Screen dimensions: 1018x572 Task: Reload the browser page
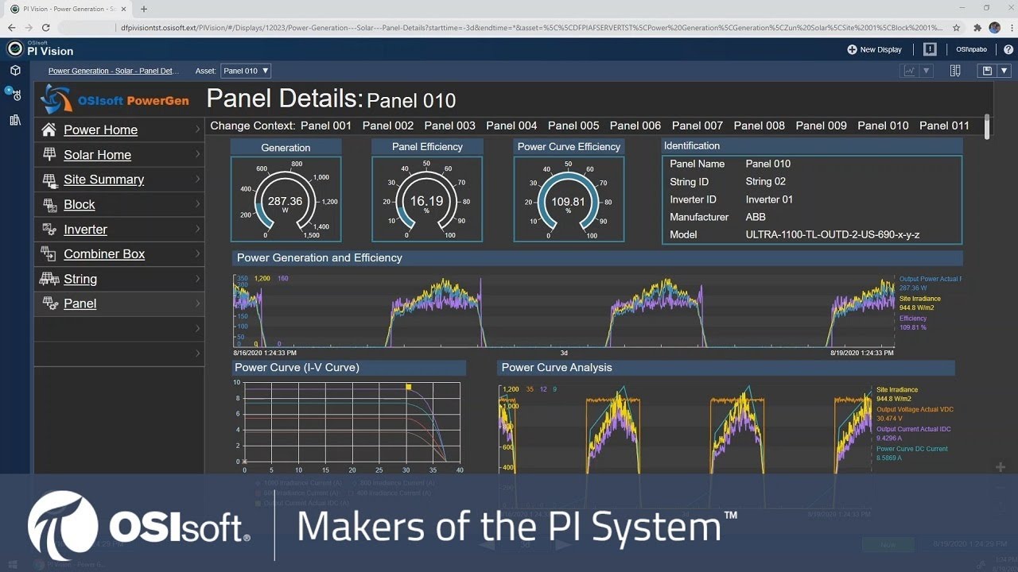[x=46, y=27]
